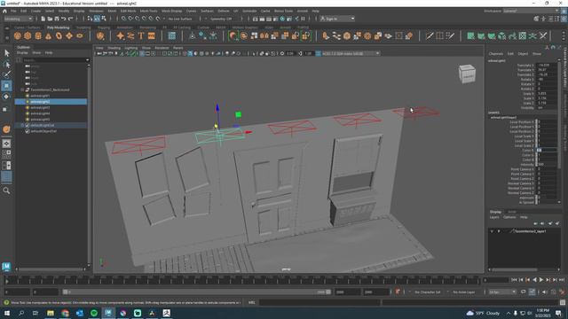Switch to the Poly Modeling shelf tab

pos(58,27)
